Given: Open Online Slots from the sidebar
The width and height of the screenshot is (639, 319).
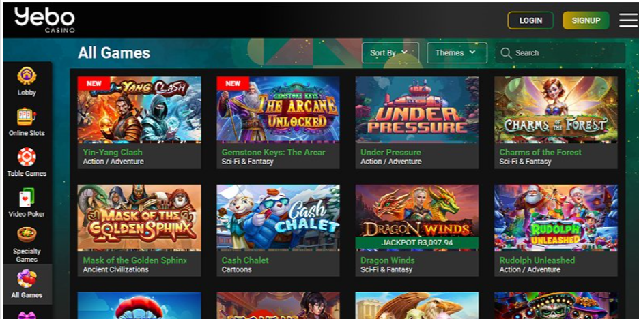Looking at the screenshot, I should click(x=27, y=117).
